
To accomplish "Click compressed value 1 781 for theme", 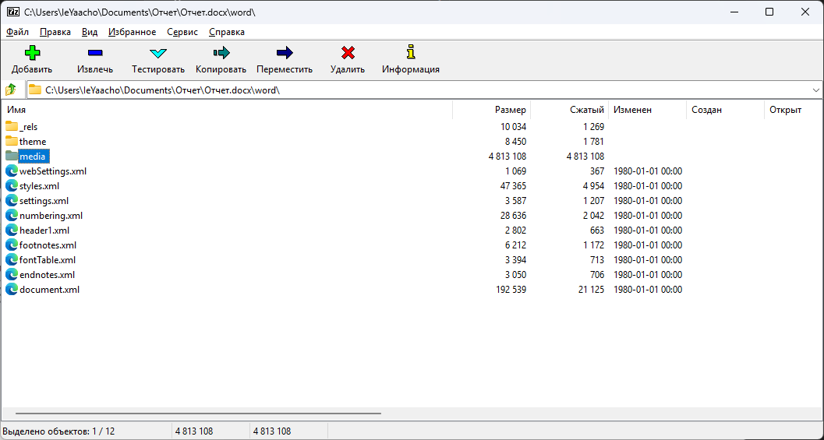I will [593, 141].
